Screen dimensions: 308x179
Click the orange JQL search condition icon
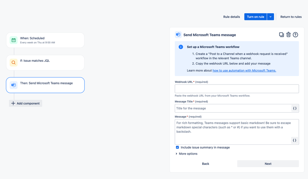pos(14,63)
